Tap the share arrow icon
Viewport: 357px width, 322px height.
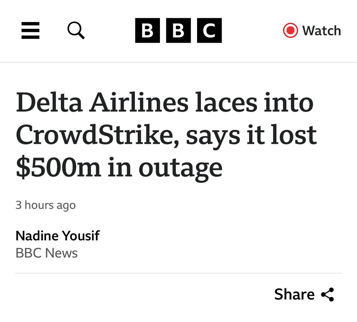coord(327,294)
